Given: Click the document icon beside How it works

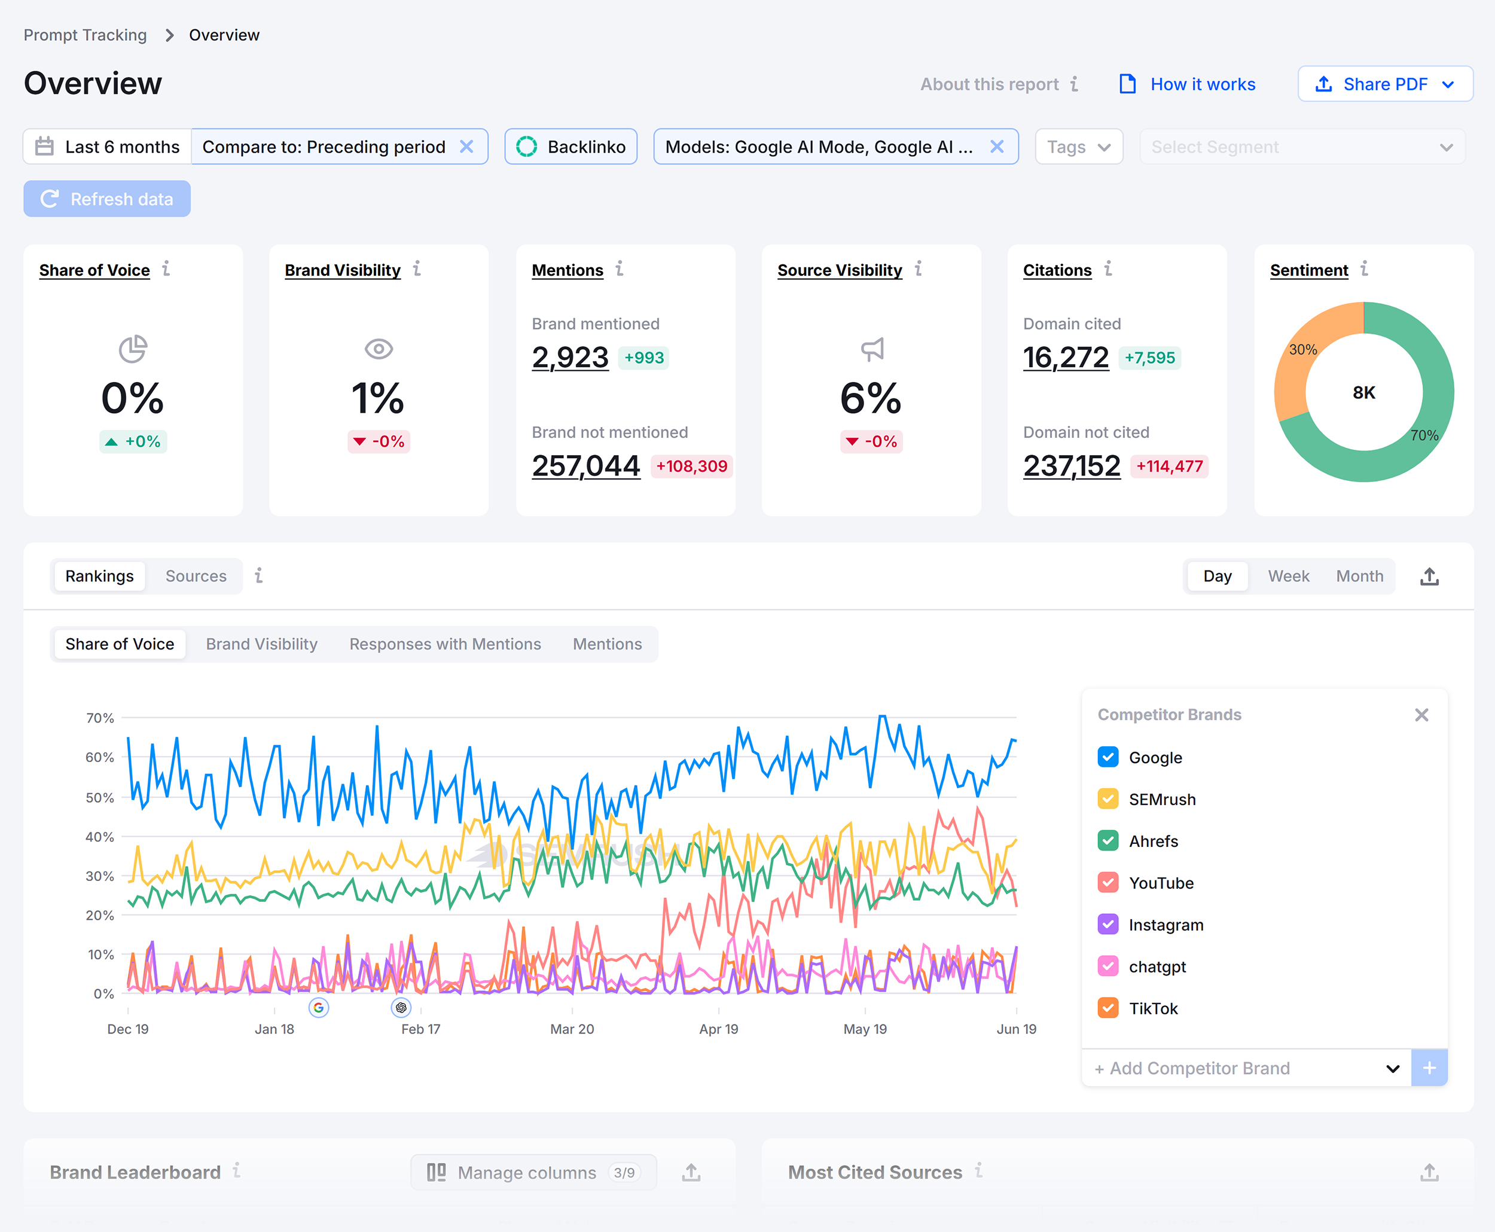Looking at the screenshot, I should point(1127,84).
